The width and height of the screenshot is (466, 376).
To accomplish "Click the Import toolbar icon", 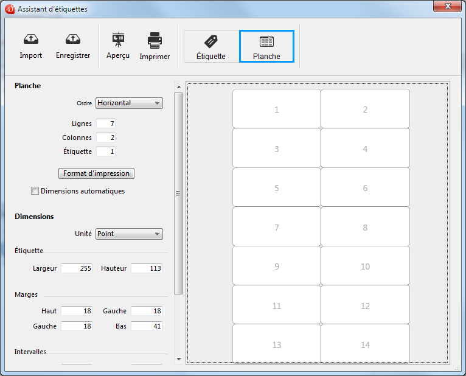I will tap(30, 40).
